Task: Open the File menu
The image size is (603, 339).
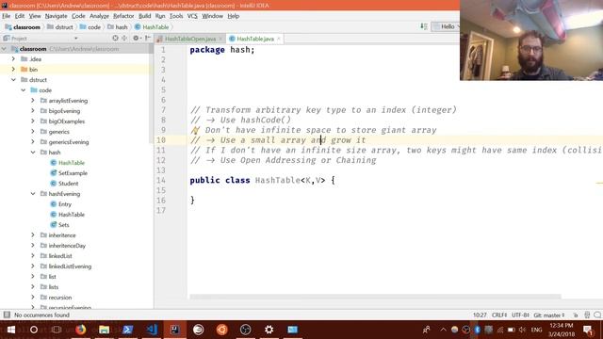Action: (x=7, y=16)
